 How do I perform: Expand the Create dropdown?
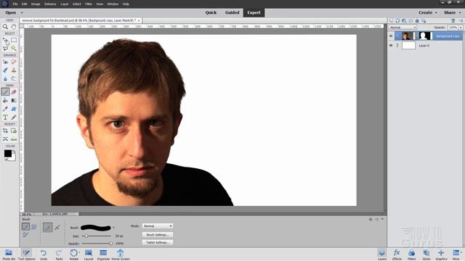click(x=428, y=12)
